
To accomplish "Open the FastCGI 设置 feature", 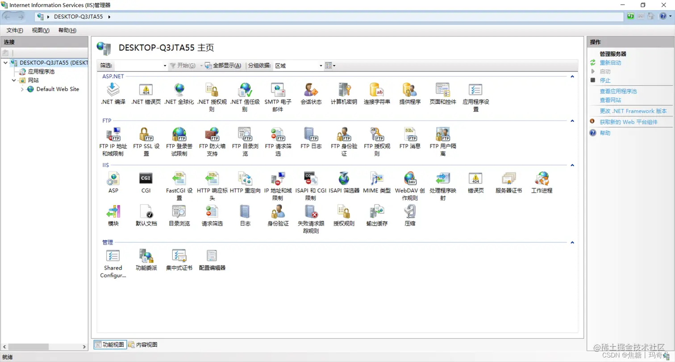I will pyautogui.click(x=179, y=186).
